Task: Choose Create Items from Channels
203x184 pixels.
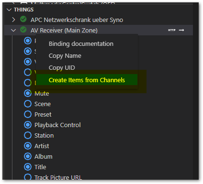Action: tap(87, 80)
